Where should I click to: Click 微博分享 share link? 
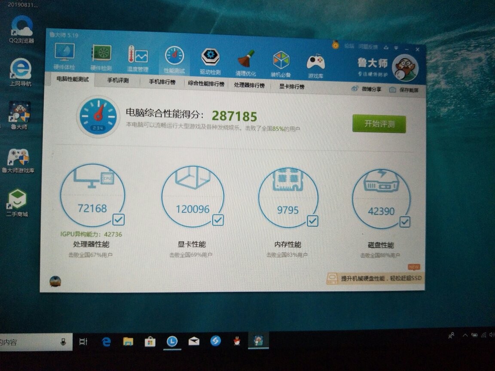tap(367, 89)
